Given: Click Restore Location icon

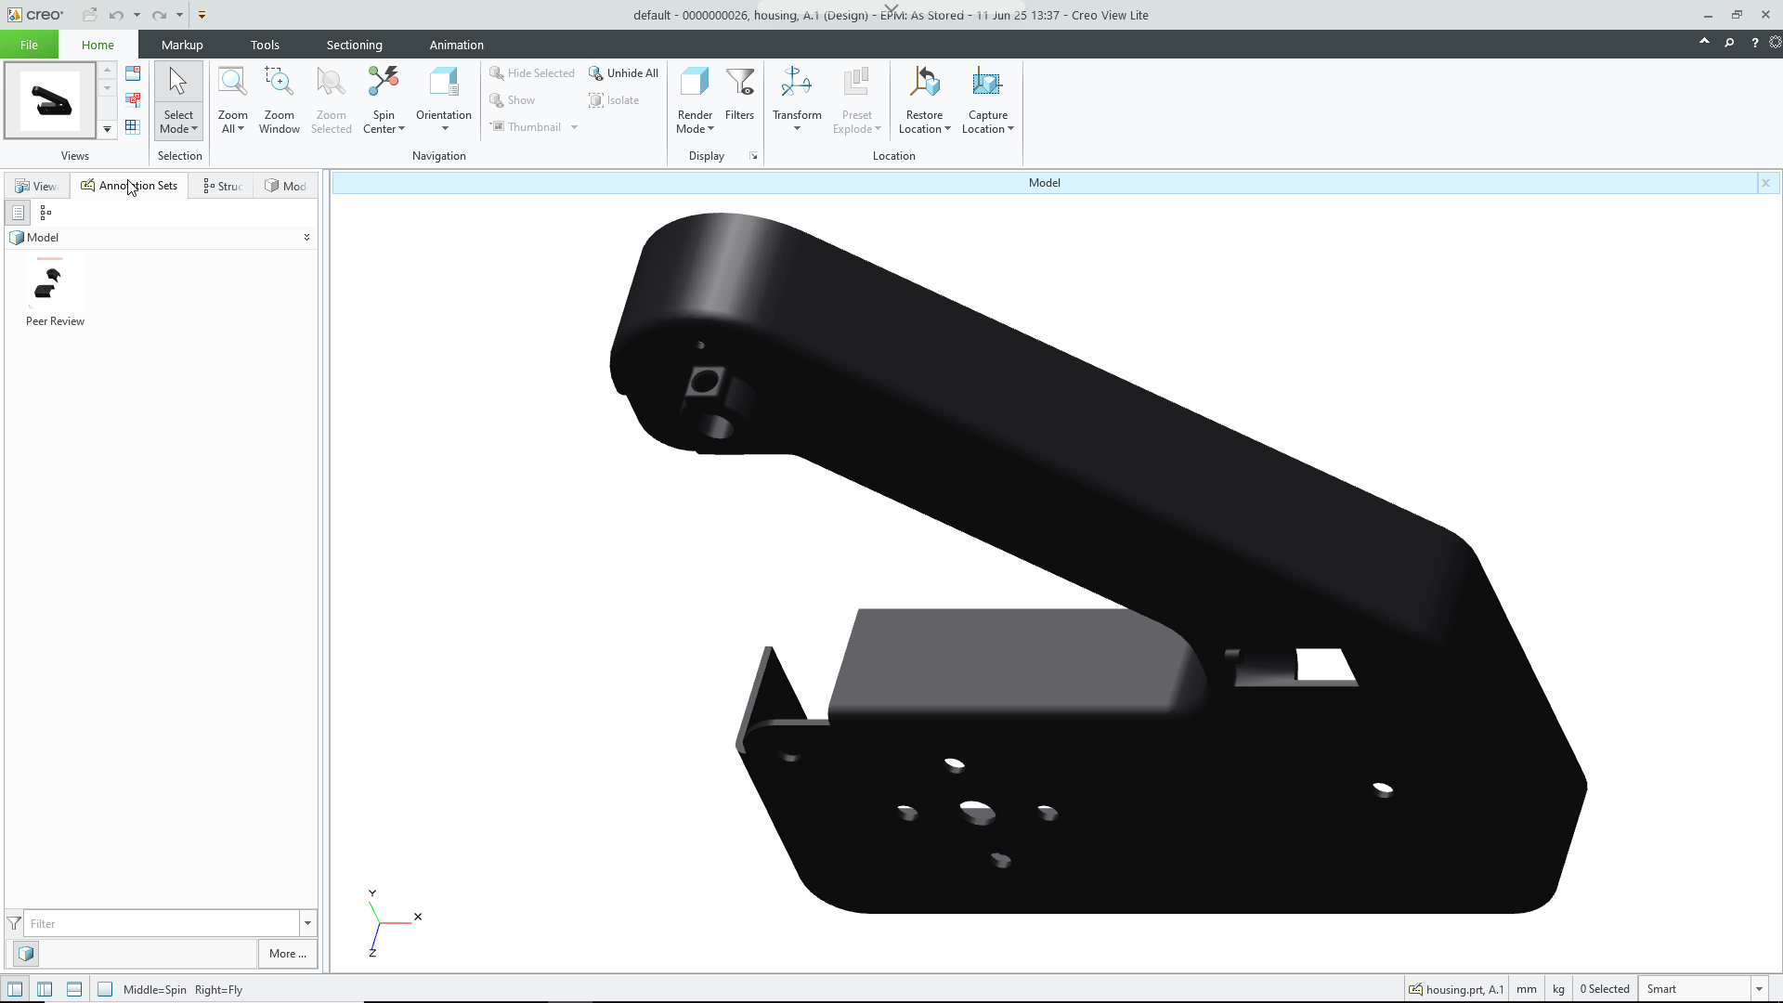Looking at the screenshot, I should pos(925,83).
